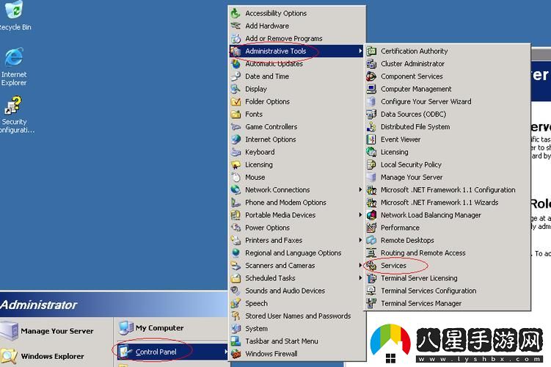The width and height of the screenshot is (551, 367).
Task: Click the Keyboard icon
Action: [x=236, y=152]
